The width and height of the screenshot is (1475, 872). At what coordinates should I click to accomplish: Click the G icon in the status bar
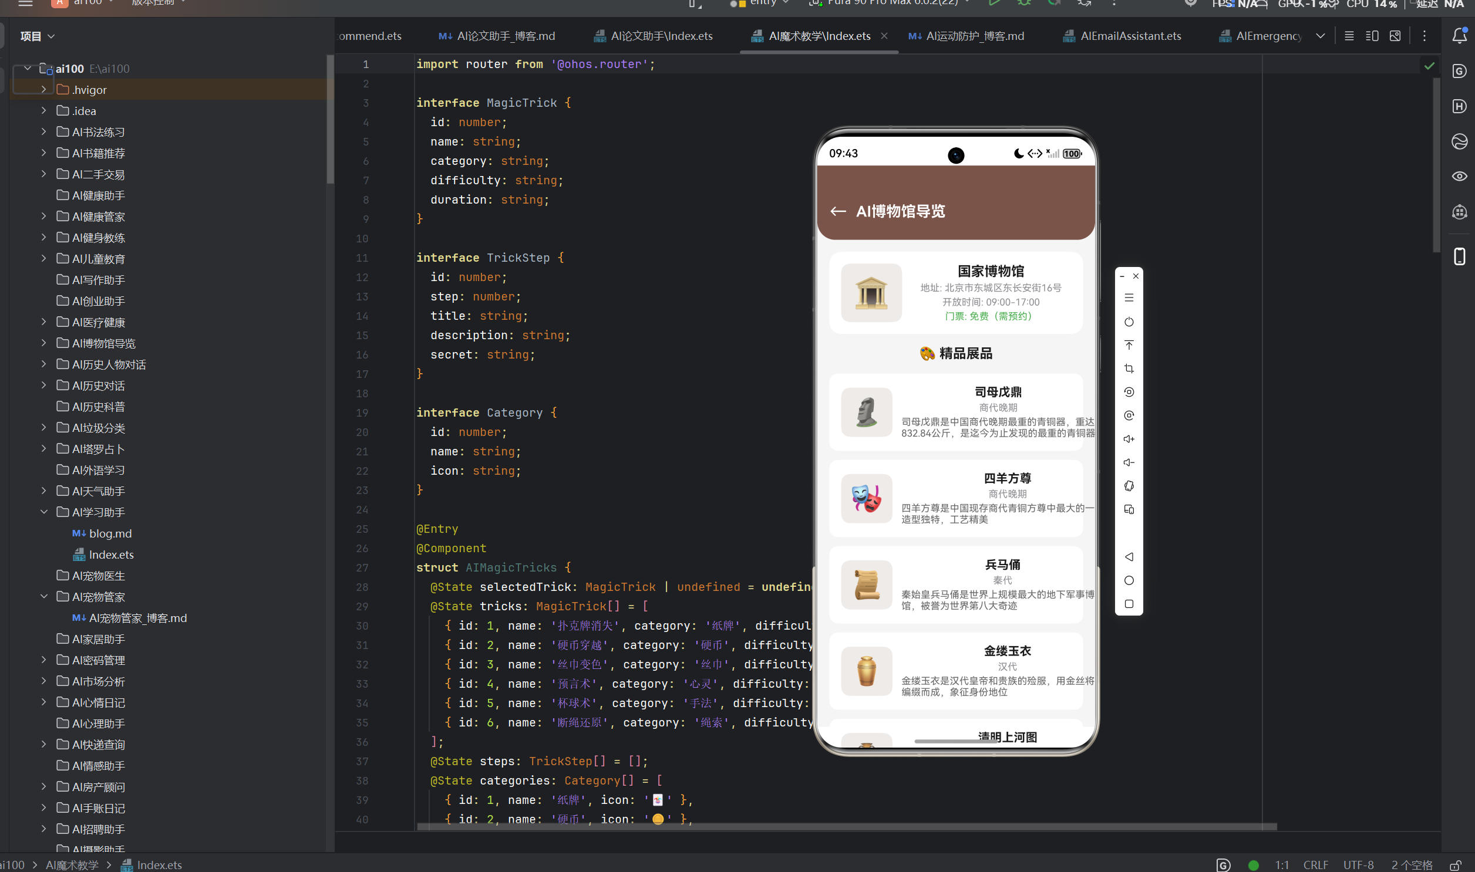1223,865
